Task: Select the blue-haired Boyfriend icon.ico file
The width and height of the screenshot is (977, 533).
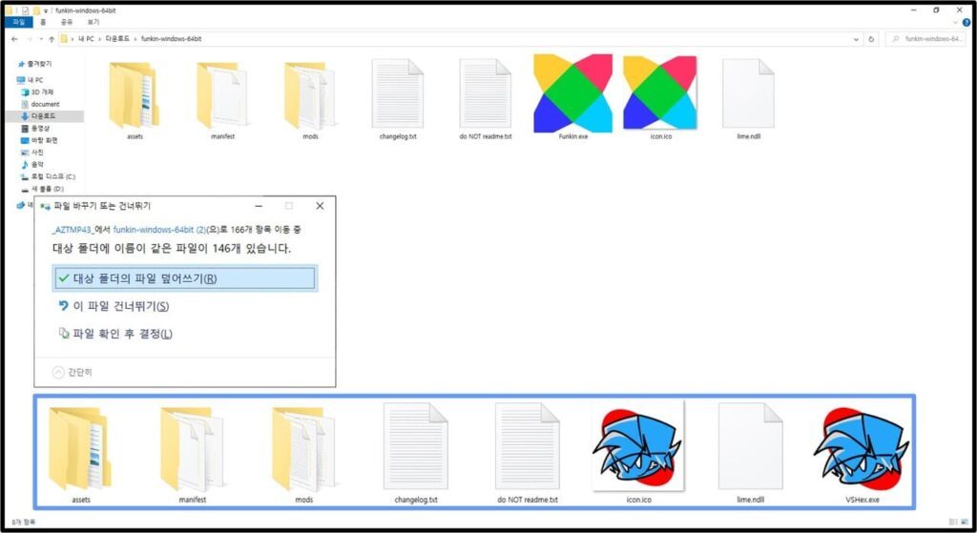Action: [638, 446]
